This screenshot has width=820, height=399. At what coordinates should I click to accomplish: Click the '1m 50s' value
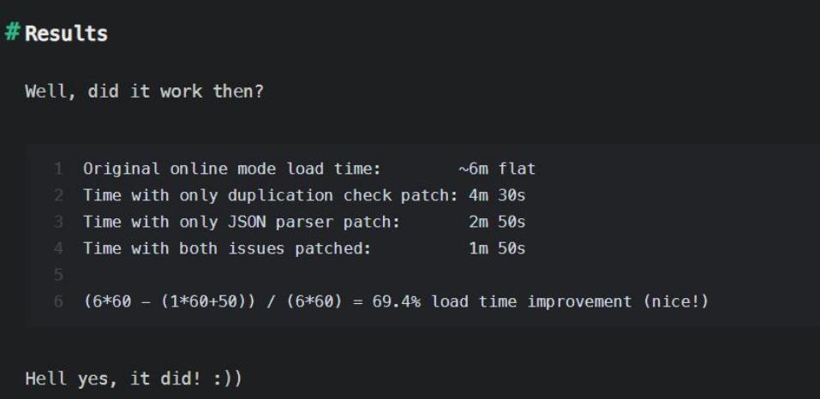tap(497, 248)
